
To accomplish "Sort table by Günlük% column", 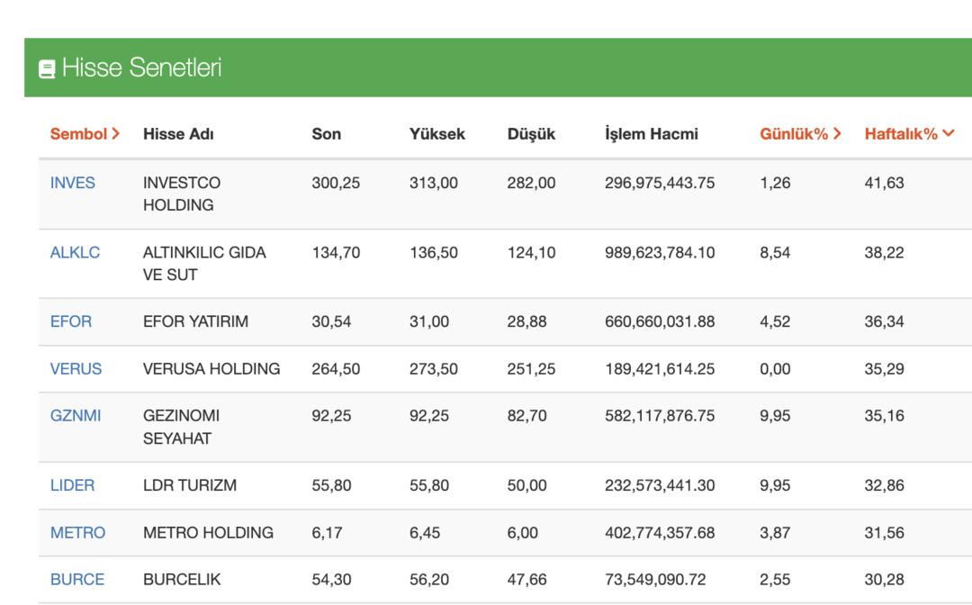I will 800,134.
